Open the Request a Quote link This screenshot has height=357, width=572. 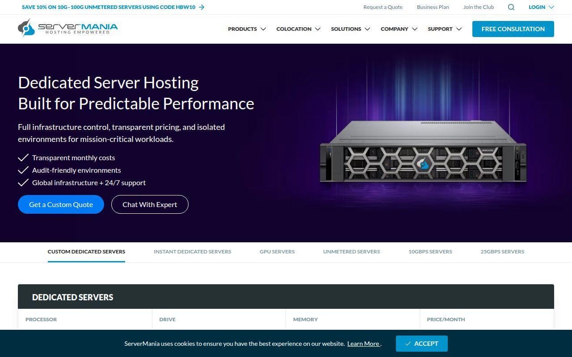pos(383,7)
